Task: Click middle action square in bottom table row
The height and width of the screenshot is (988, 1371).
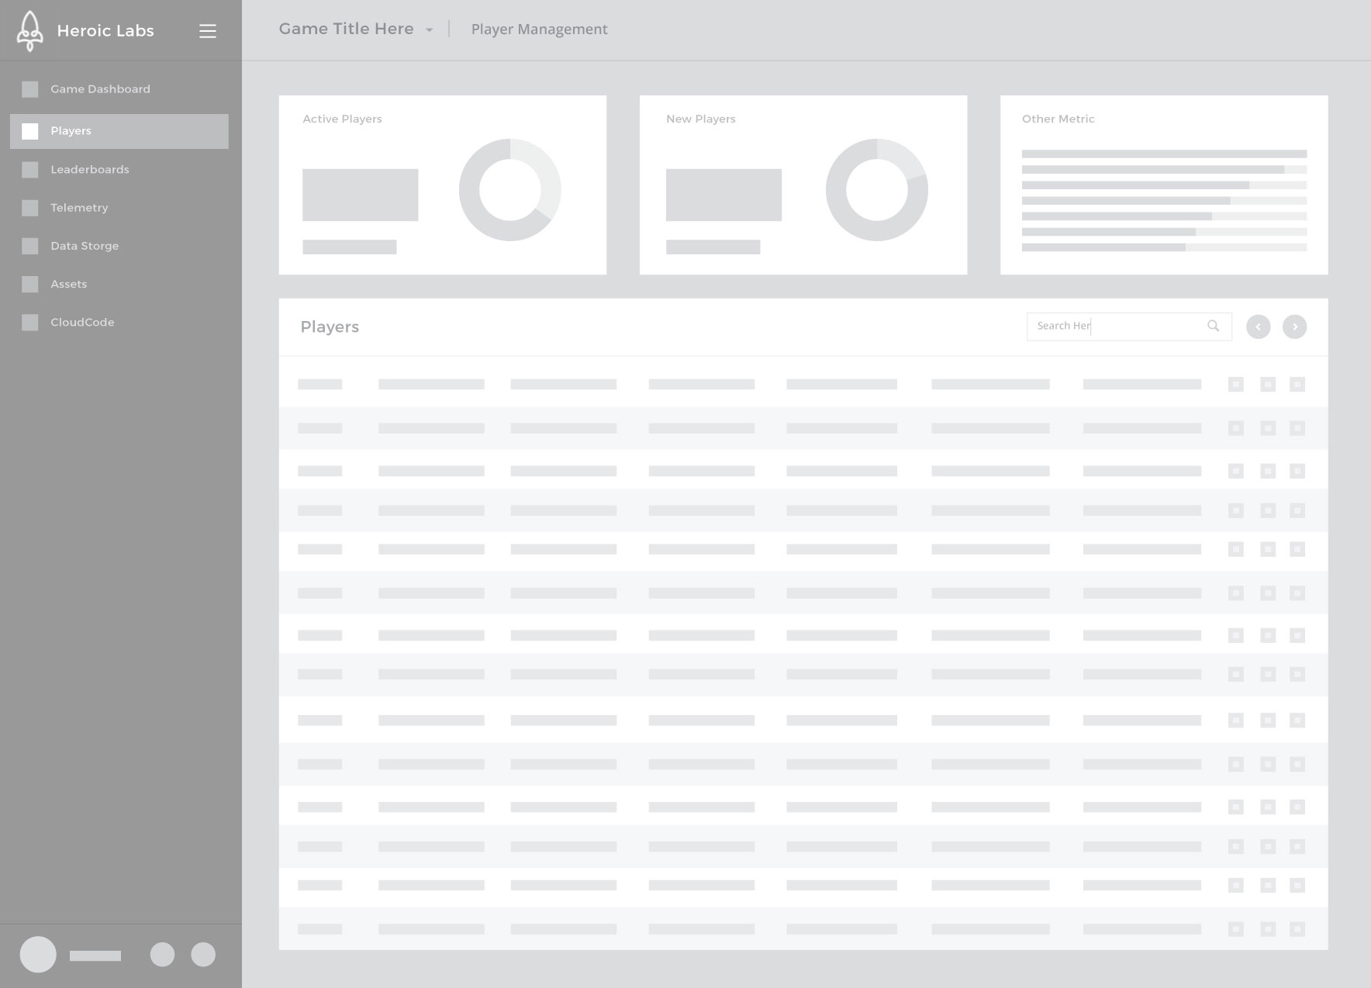Action: coord(1267,929)
